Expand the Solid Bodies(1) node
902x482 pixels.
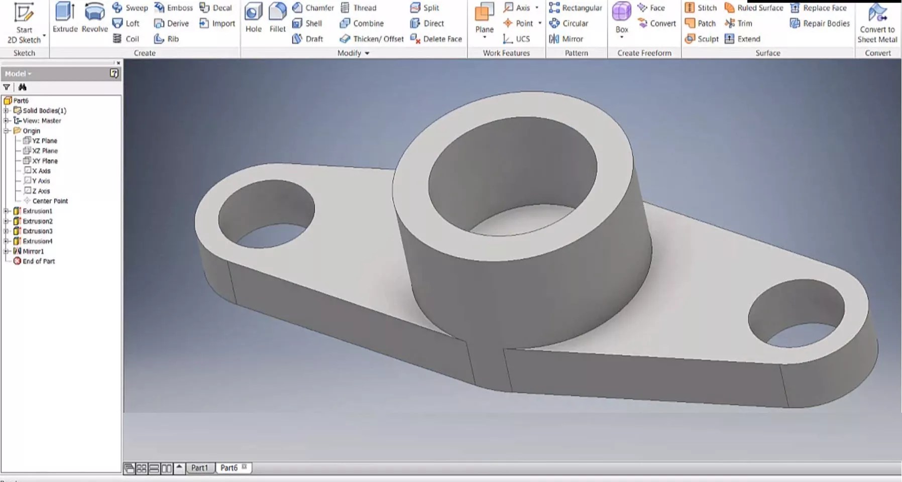6,110
